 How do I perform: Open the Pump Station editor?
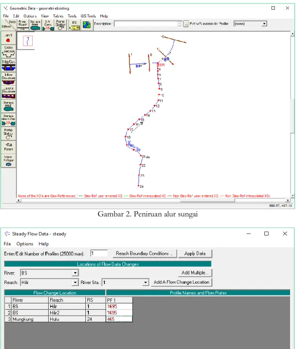8,133
